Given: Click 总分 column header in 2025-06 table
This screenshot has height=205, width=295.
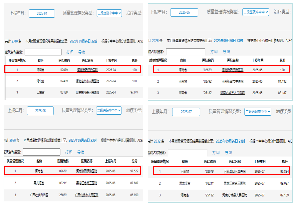Looking at the screenshot, I should pyautogui.click(x=135, y=161).
